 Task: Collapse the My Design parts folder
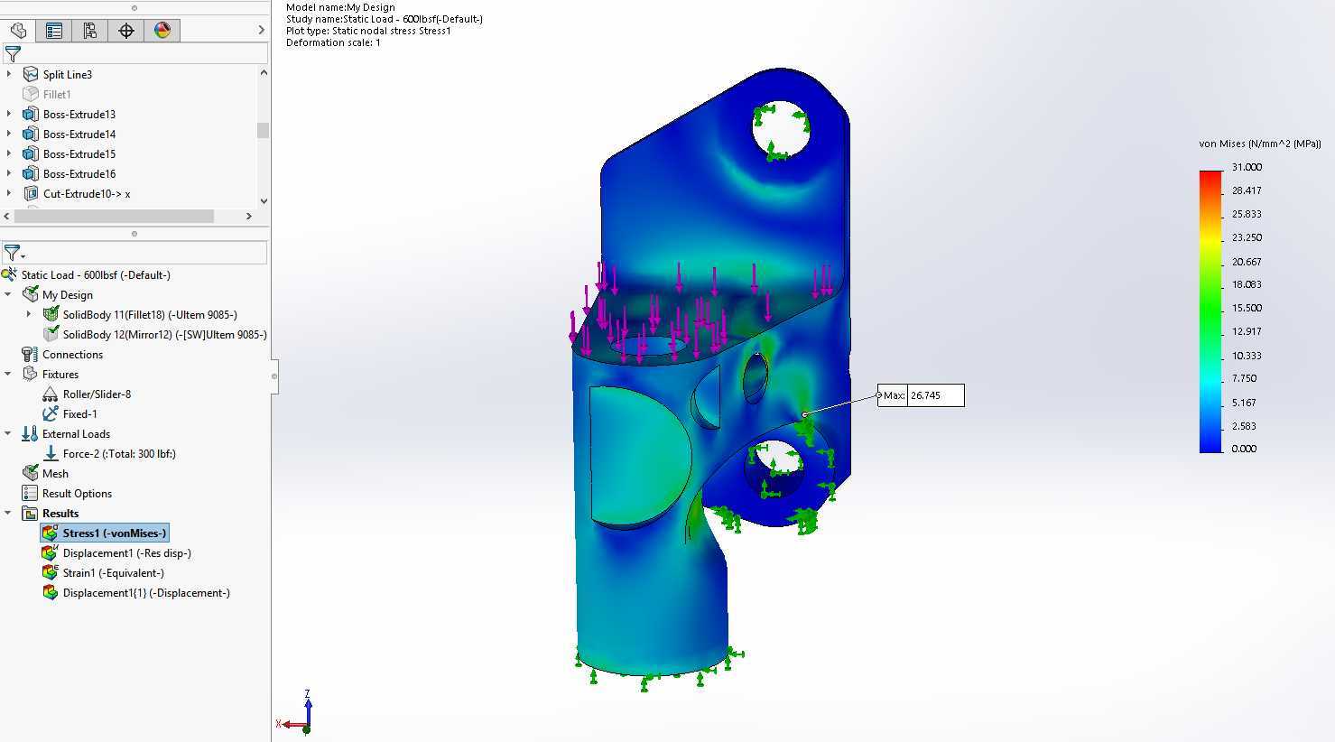(8, 294)
